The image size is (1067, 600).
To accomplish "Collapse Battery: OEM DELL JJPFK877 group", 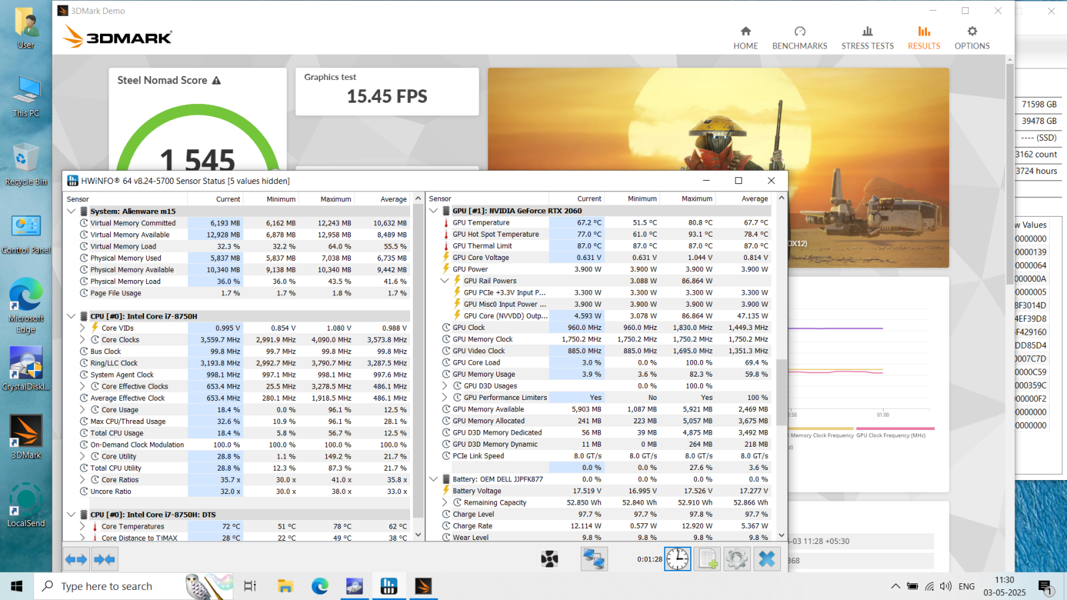I will 433,479.
